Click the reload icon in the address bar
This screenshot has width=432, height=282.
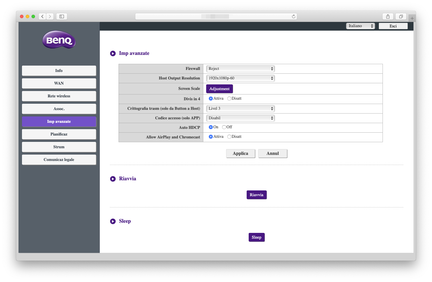pos(293,16)
